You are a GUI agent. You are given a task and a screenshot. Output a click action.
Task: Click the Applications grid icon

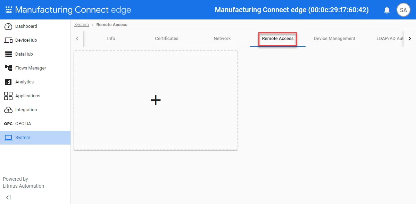[8, 96]
